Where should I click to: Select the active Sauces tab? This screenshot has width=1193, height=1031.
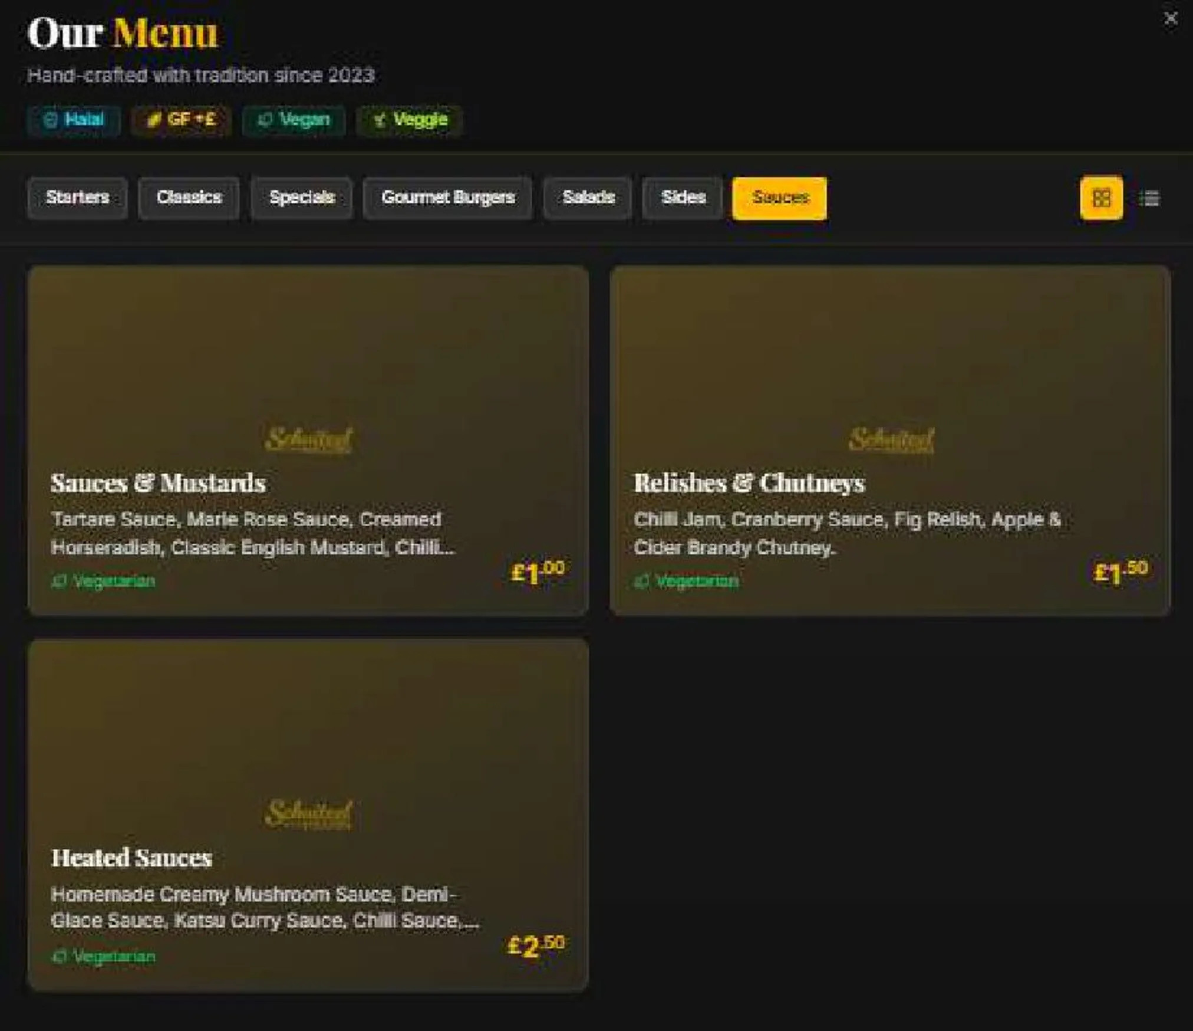[x=779, y=198]
